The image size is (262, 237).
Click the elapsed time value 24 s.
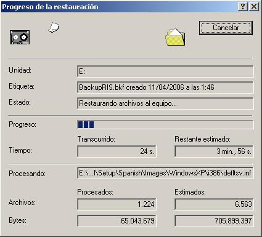click(x=117, y=151)
